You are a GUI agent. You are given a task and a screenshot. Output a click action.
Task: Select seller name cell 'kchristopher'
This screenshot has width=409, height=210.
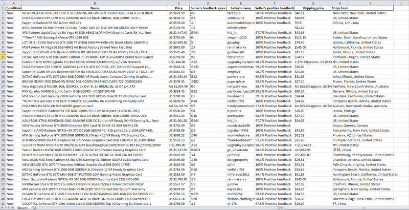pyautogui.click(x=241, y=28)
